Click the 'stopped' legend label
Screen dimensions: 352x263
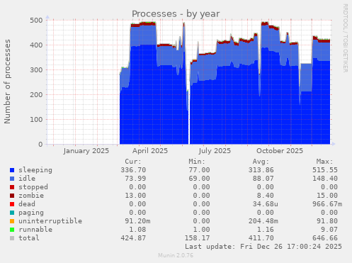[33, 187]
